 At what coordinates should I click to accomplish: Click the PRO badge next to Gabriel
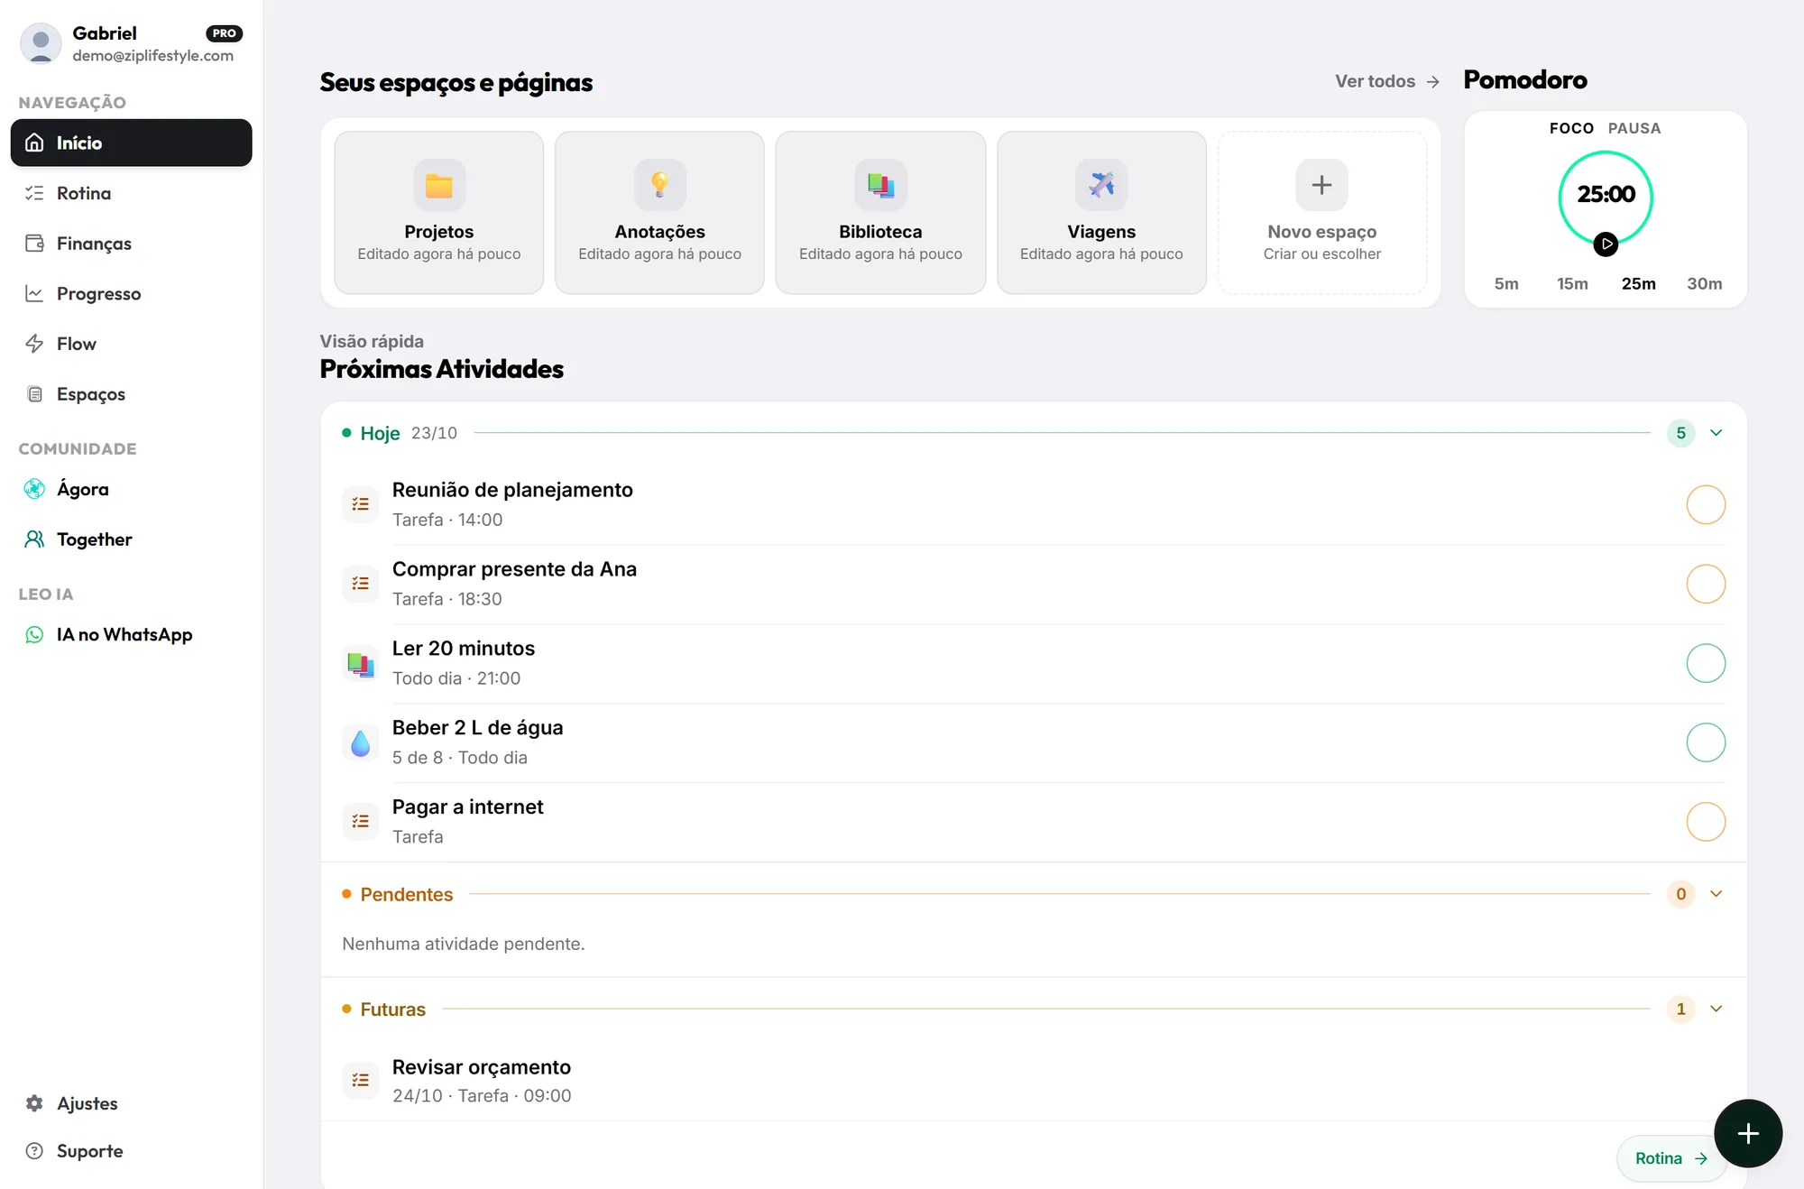225,33
